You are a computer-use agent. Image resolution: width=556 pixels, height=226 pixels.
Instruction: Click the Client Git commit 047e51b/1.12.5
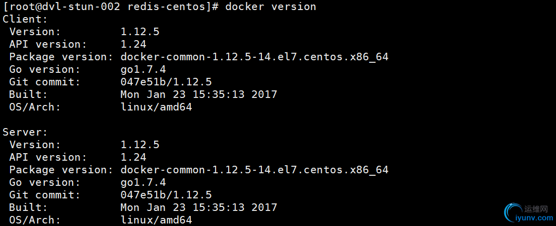[x=166, y=82]
